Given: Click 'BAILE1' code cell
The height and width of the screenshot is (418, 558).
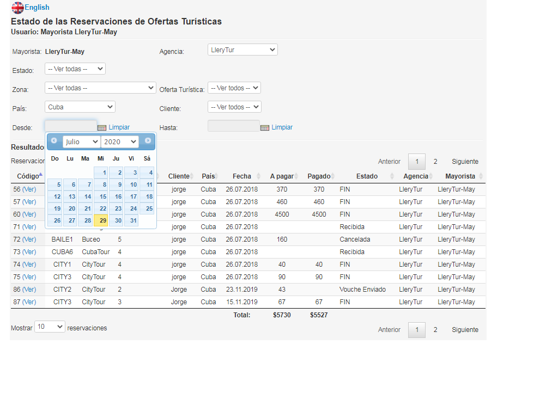Looking at the screenshot, I should [x=62, y=239].
